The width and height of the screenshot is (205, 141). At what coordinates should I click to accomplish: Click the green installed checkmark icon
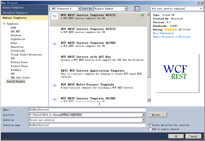pyautogui.click(x=142, y=15)
